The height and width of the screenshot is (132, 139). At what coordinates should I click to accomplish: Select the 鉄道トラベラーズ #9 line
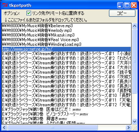pyautogui.click(x=66, y=91)
